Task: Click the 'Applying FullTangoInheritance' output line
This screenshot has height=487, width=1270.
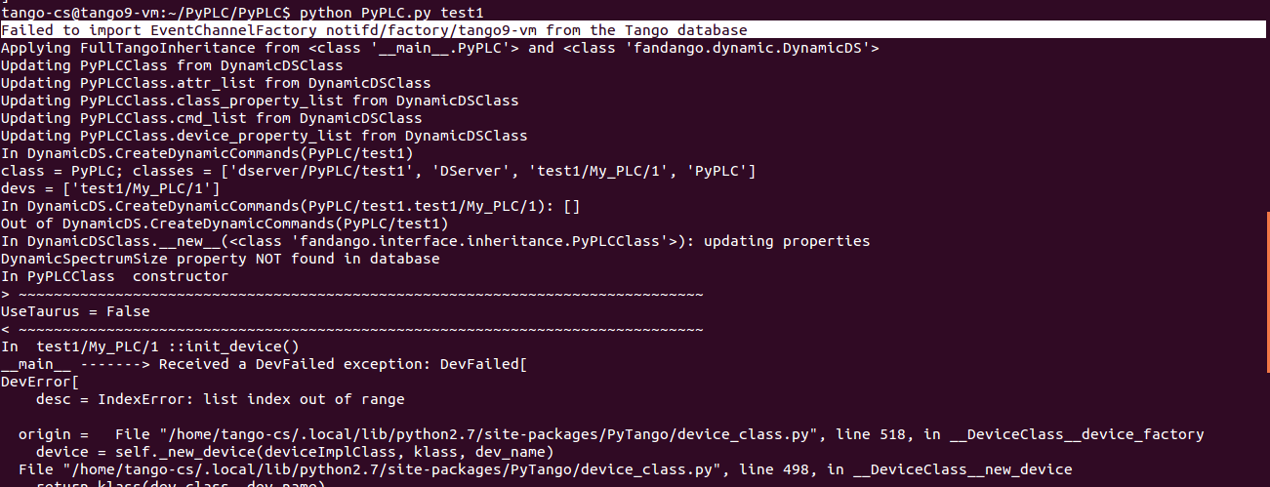Action: pyautogui.click(x=440, y=48)
